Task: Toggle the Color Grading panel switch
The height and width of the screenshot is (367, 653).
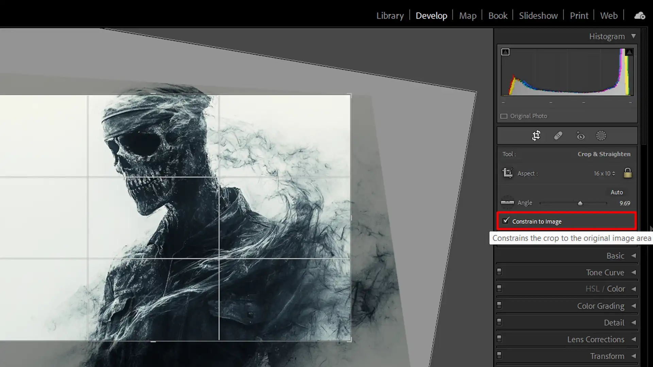Action: (x=499, y=305)
